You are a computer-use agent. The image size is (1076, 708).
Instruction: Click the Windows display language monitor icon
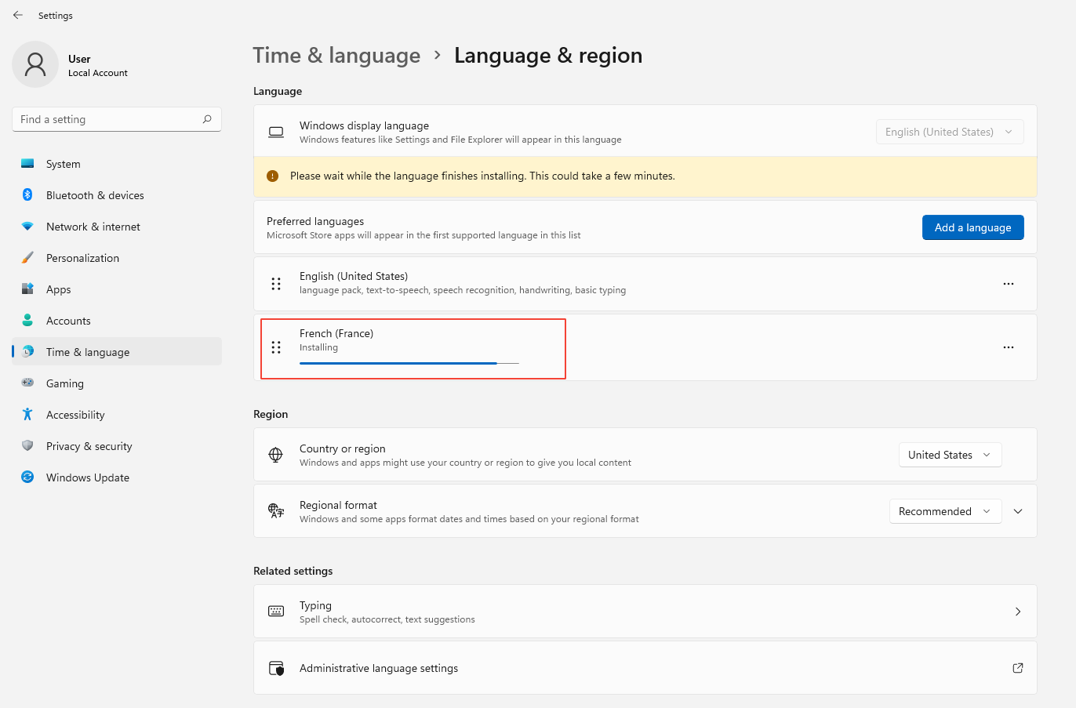tap(275, 132)
